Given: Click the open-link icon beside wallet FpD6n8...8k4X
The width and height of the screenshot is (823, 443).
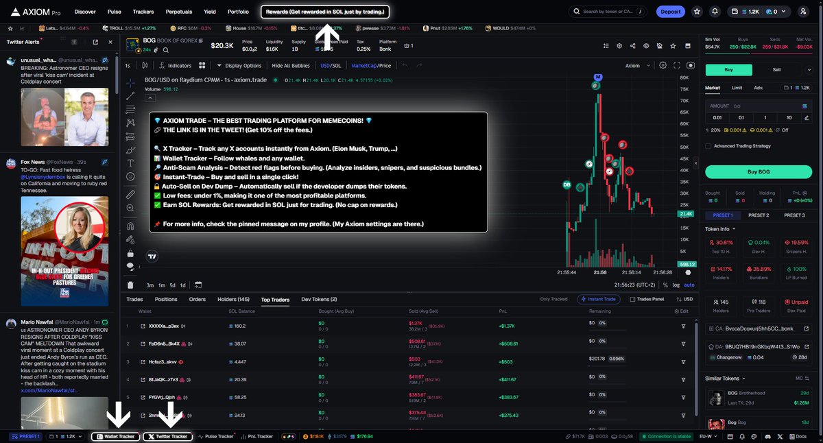Looking at the screenshot, I should pos(143,344).
